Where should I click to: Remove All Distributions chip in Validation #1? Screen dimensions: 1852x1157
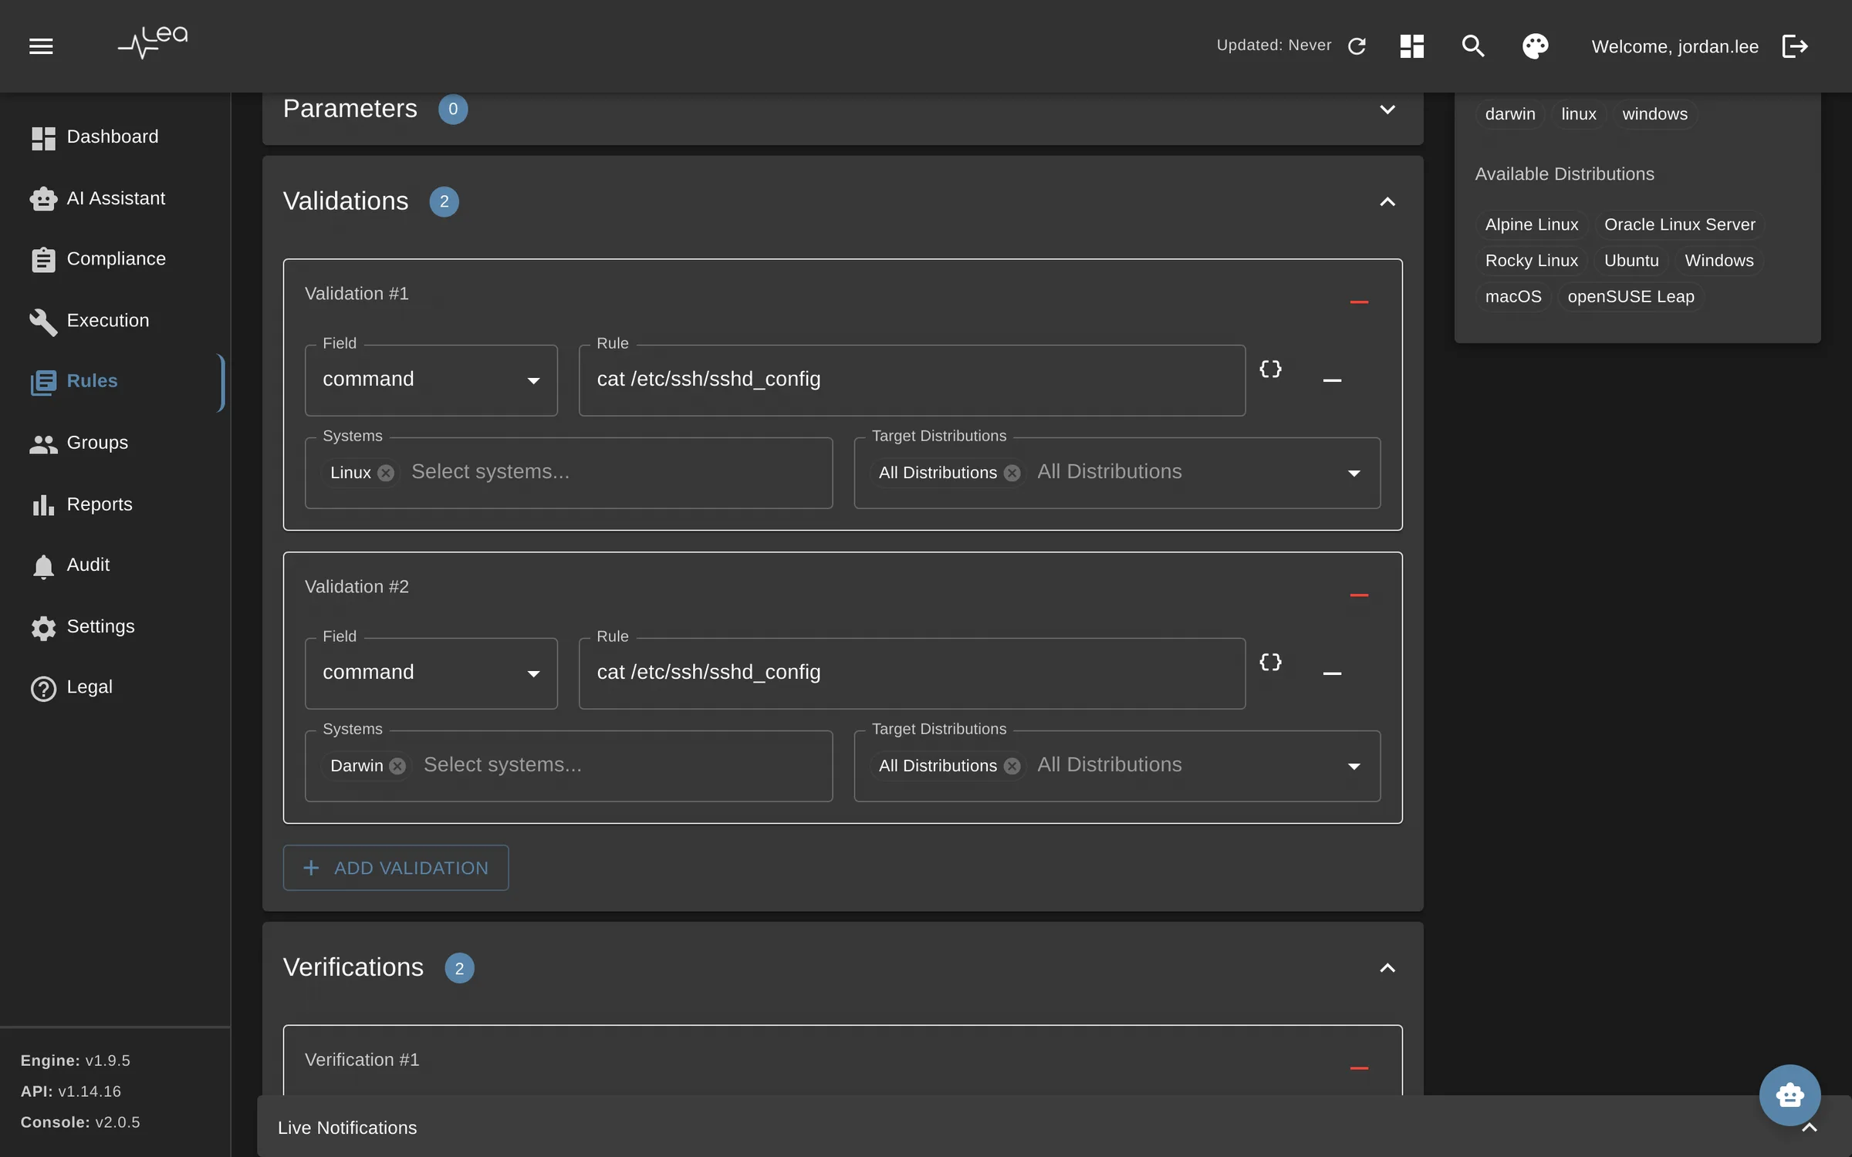pyautogui.click(x=1012, y=473)
